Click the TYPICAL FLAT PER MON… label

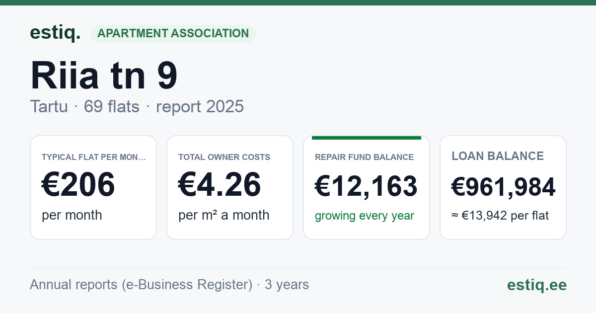click(x=94, y=157)
